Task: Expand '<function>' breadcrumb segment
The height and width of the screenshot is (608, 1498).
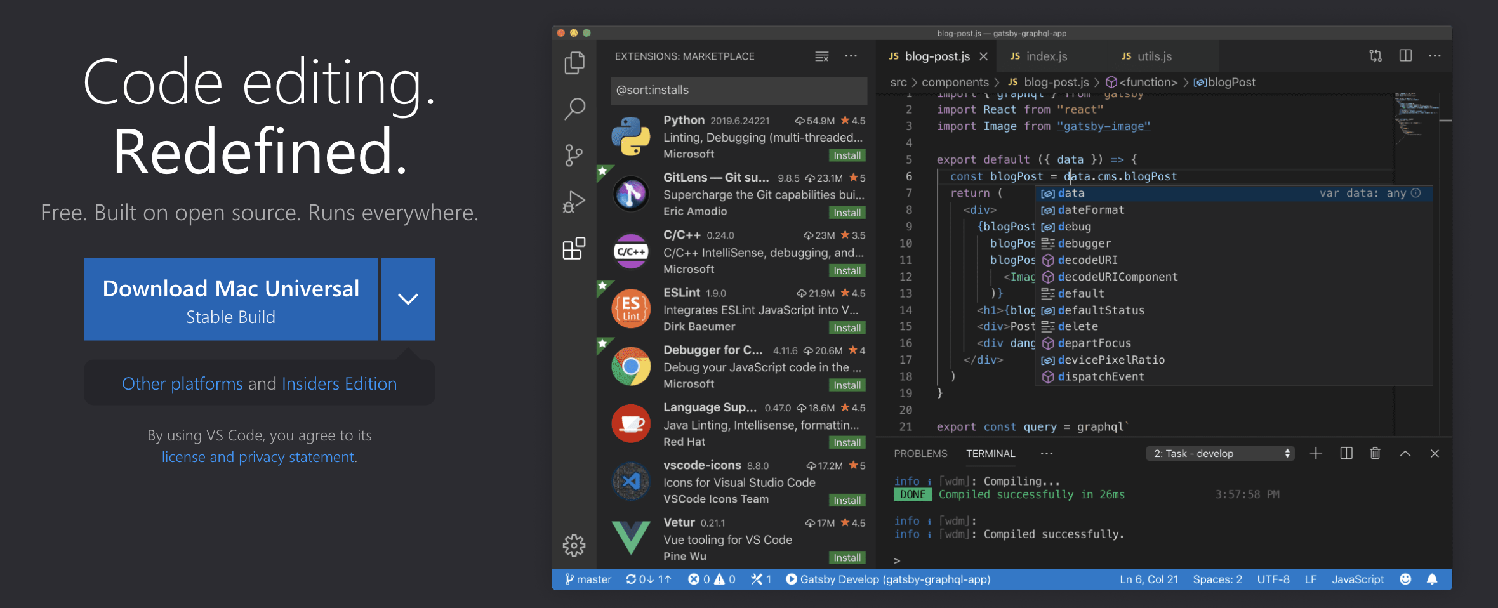Action: tap(1142, 82)
